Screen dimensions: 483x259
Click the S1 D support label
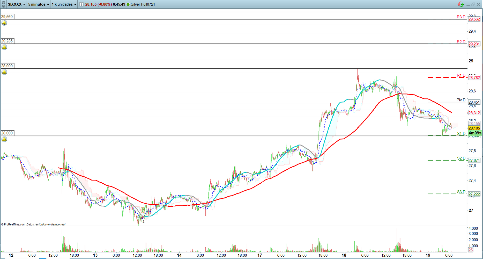coord(461,134)
